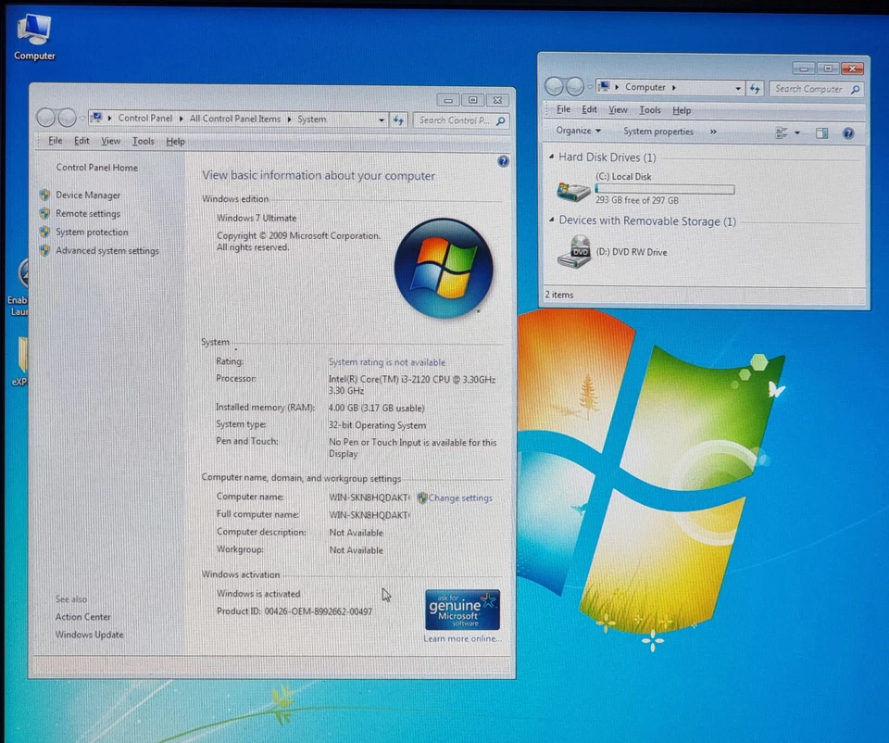Open the view options dropdown arrow
This screenshot has height=743, width=889.
(x=797, y=132)
